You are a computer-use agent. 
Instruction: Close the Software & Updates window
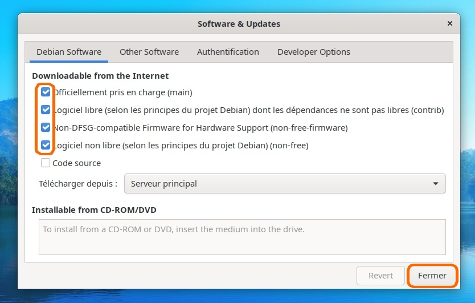(x=449, y=24)
